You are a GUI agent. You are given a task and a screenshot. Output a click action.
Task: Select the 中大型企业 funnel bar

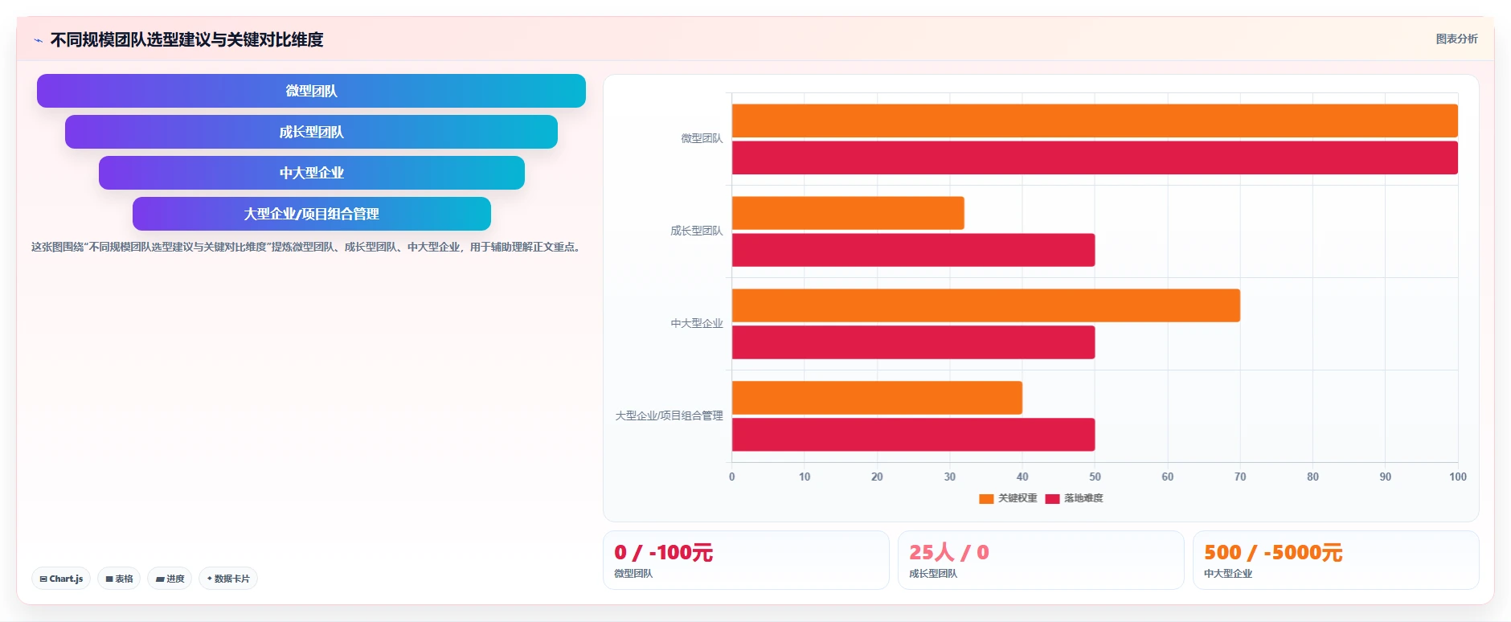(x=312, y=173)
